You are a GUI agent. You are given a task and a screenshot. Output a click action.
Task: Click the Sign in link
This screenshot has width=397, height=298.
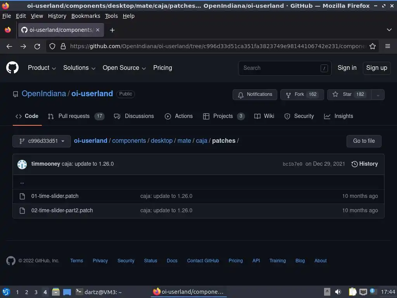(347, 68)
